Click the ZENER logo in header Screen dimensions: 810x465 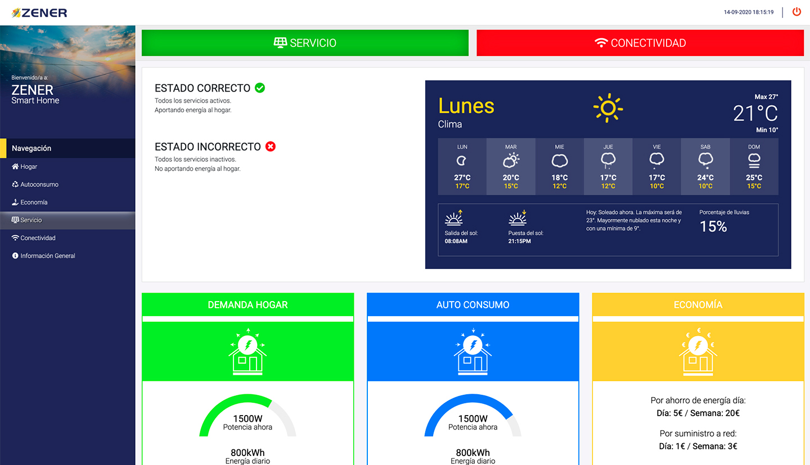click(39, 12)
